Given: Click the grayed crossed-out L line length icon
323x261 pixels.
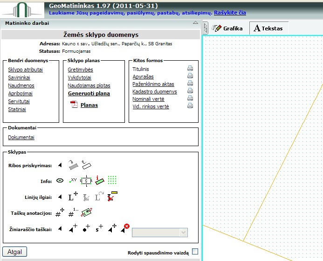Looking at the screenshot, I should pos(86,198).
